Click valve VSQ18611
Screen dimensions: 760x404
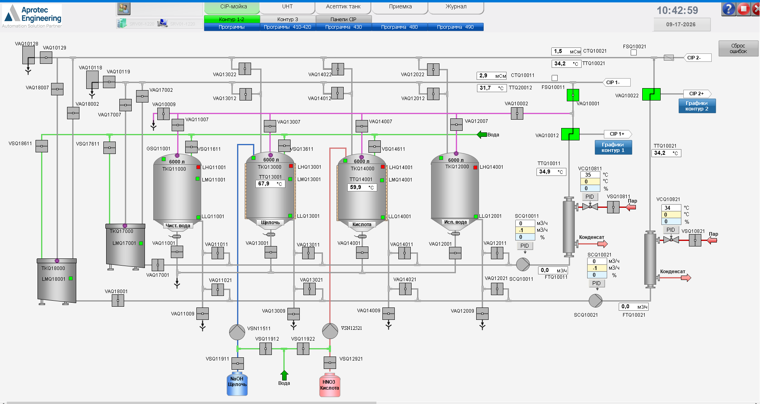pyautogui.click(x=42, y=146)
